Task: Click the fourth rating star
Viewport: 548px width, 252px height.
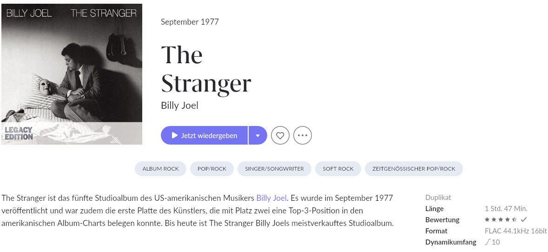Action: click(x=508, y=219)
